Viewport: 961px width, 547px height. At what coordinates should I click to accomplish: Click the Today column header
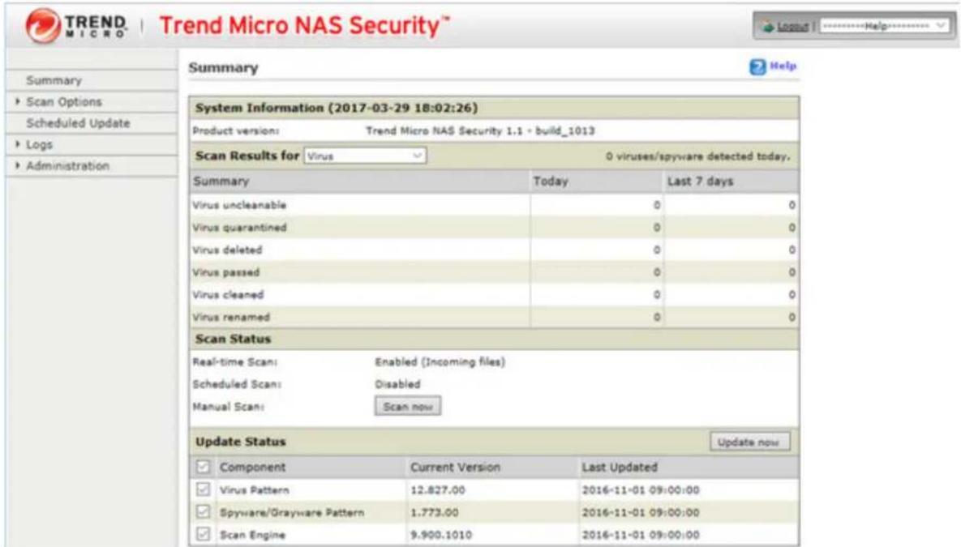551,182
